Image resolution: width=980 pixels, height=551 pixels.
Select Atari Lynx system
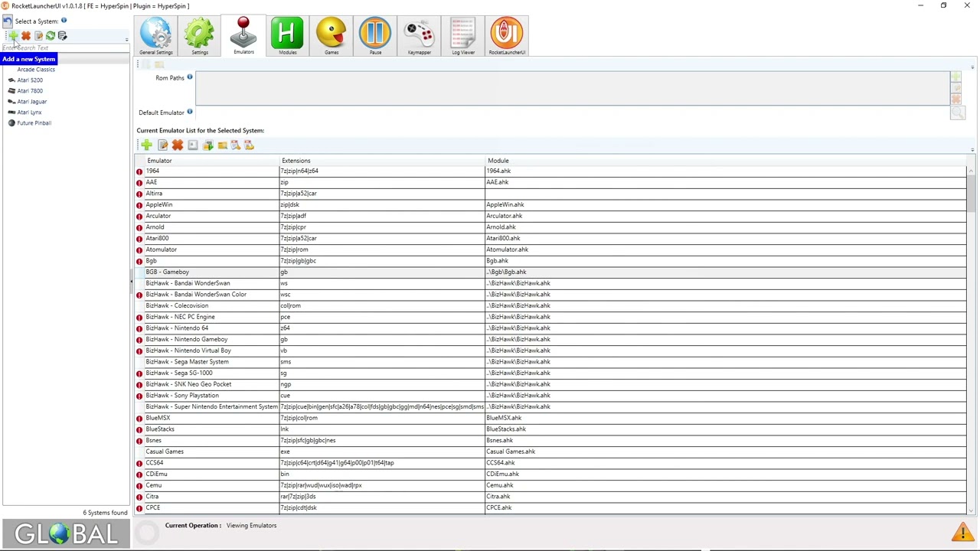[x=30, y=112]
